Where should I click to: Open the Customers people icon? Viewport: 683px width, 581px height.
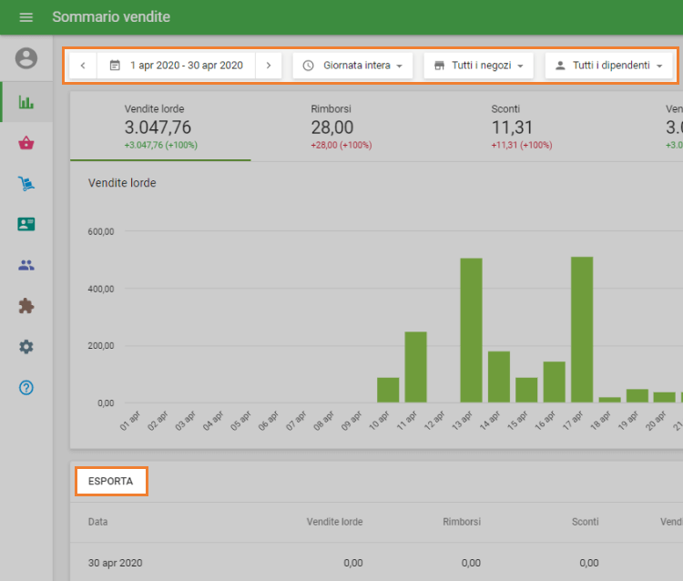pyautogui.click(x=26, y=265)
